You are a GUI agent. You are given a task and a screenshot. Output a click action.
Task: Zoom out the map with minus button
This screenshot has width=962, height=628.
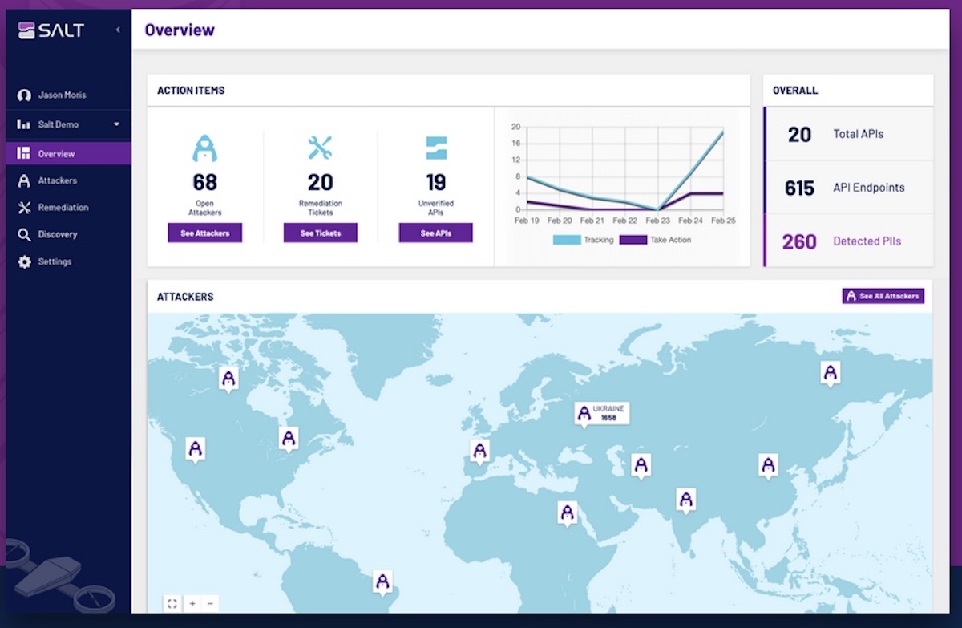[210, 603]
